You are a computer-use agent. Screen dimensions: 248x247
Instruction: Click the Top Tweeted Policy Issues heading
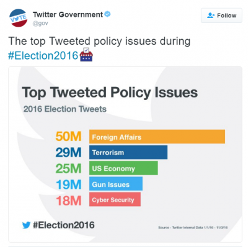(110, 92)
